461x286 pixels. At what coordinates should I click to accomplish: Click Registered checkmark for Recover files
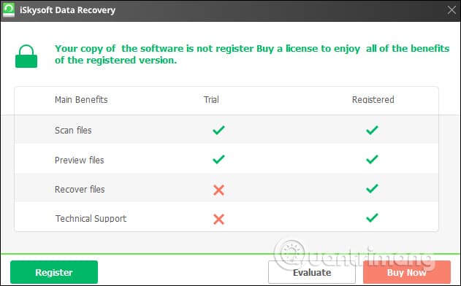click(372, 188)
